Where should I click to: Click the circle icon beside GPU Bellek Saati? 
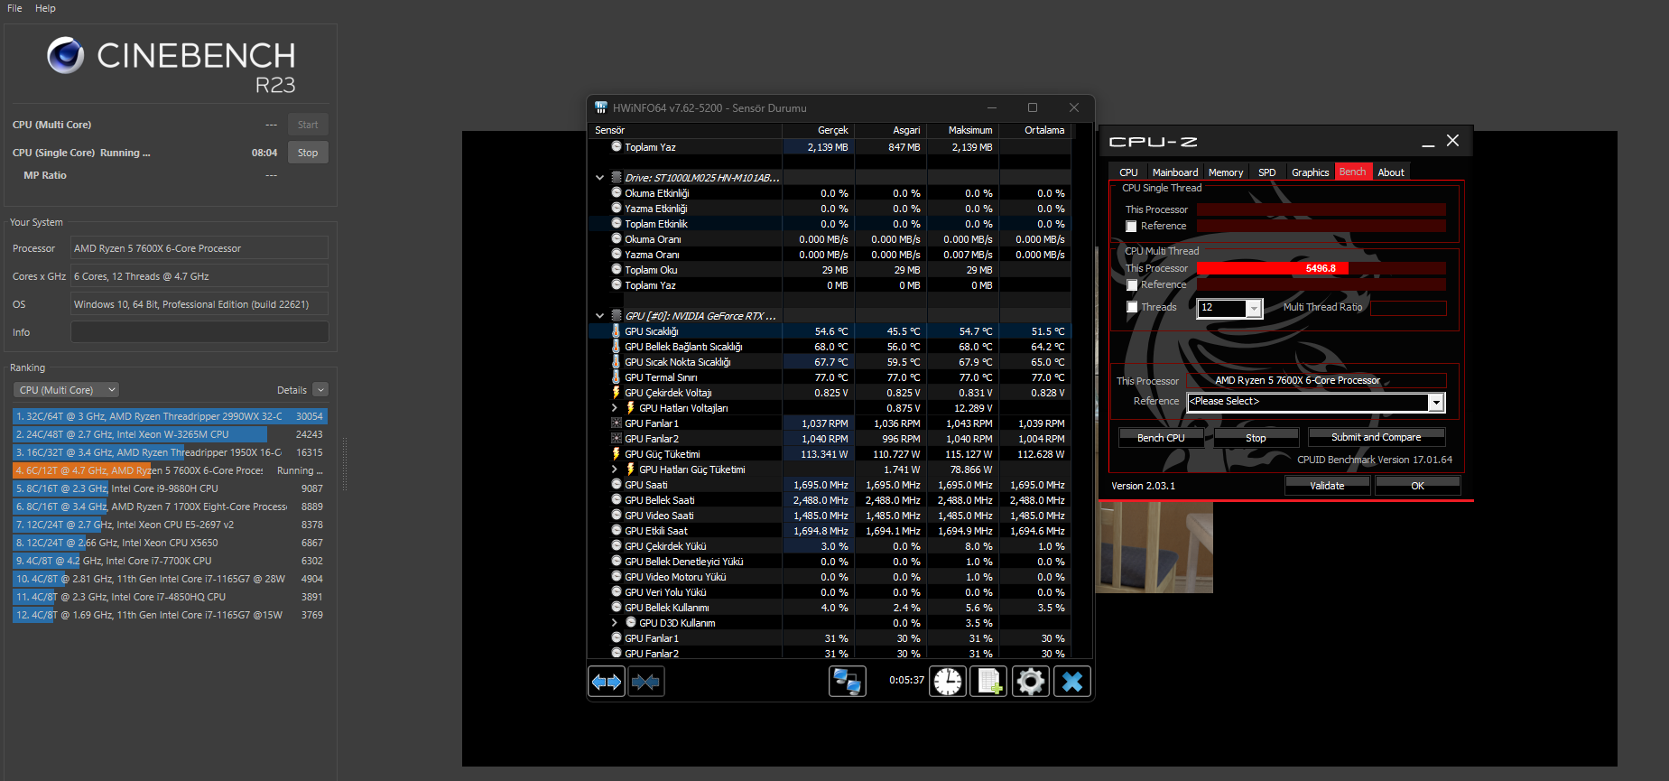pyautogui.click(x=617, y=500)
